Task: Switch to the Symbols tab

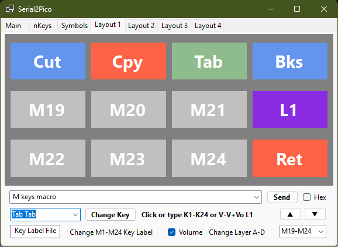Action: tap(74, 26)
